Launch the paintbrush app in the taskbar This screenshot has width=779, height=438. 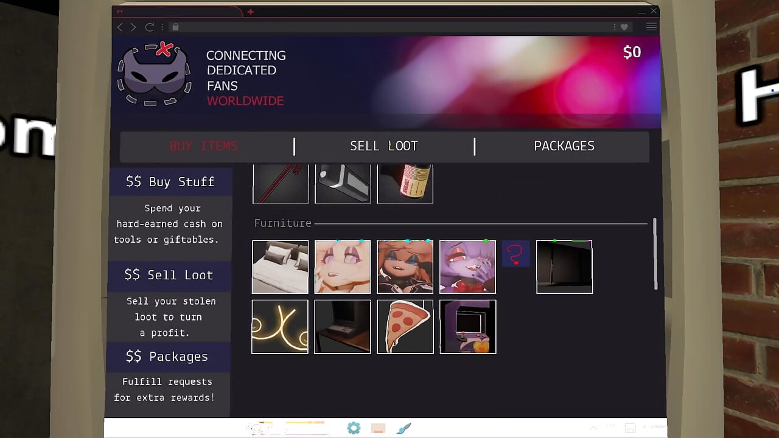(x=403, y=428)
